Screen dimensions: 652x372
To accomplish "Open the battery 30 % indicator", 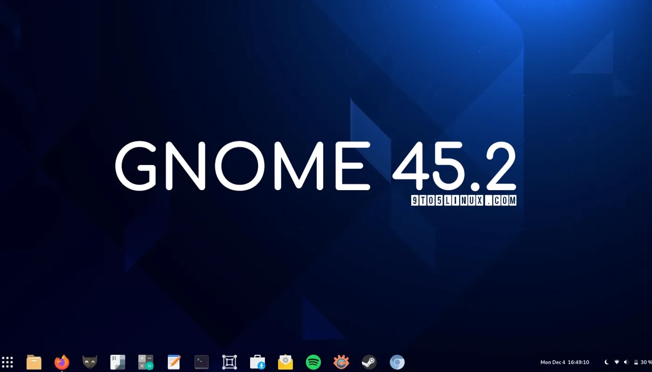I will tap(643, 362).
